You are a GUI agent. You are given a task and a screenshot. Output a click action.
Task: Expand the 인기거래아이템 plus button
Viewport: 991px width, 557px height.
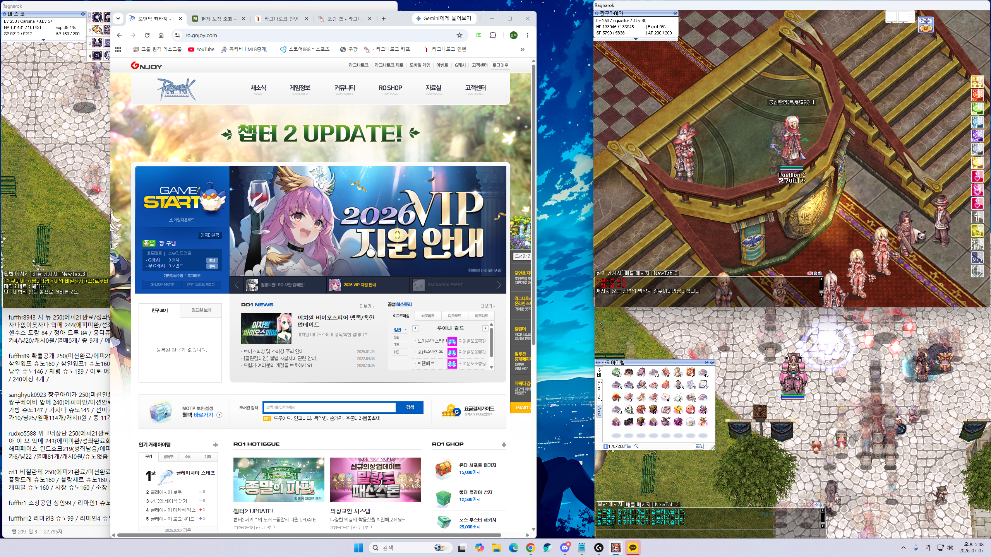[216, 445]
